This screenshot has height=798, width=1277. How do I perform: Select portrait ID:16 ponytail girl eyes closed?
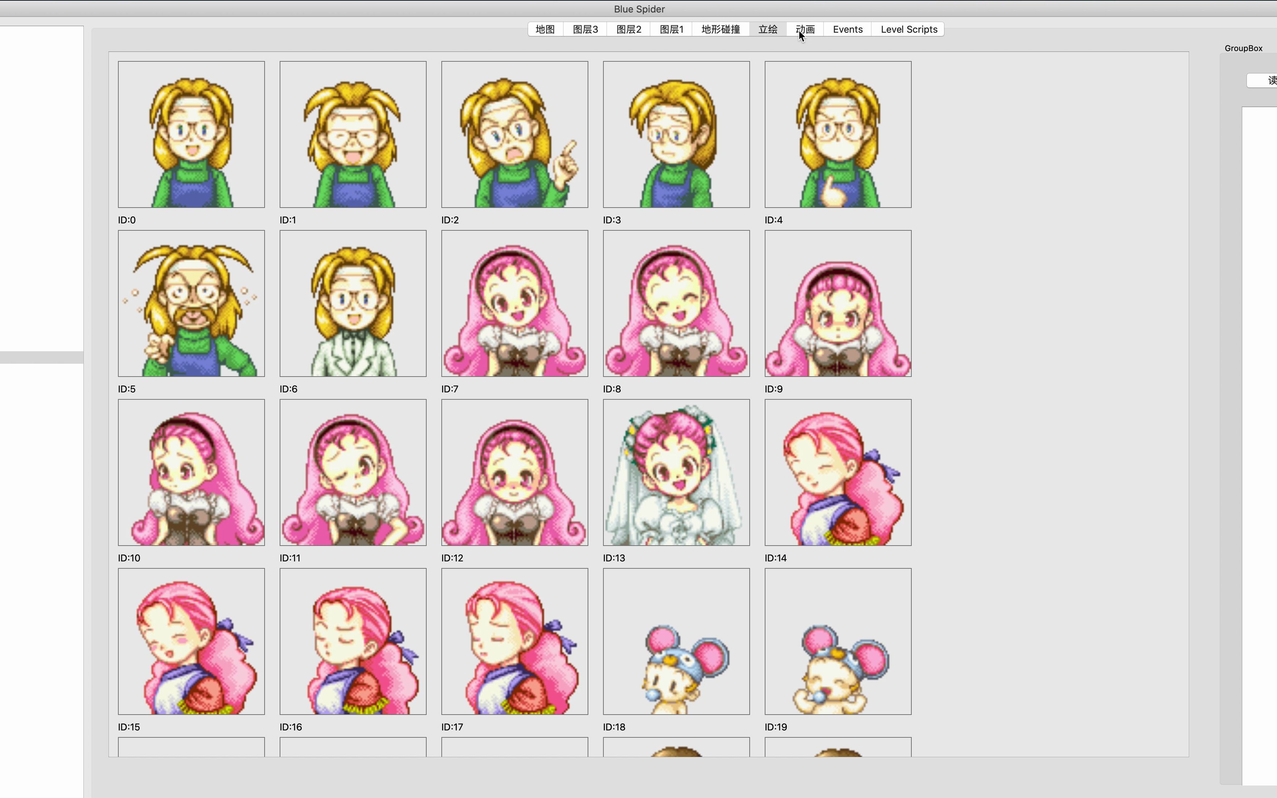click(x=353, y=641)
